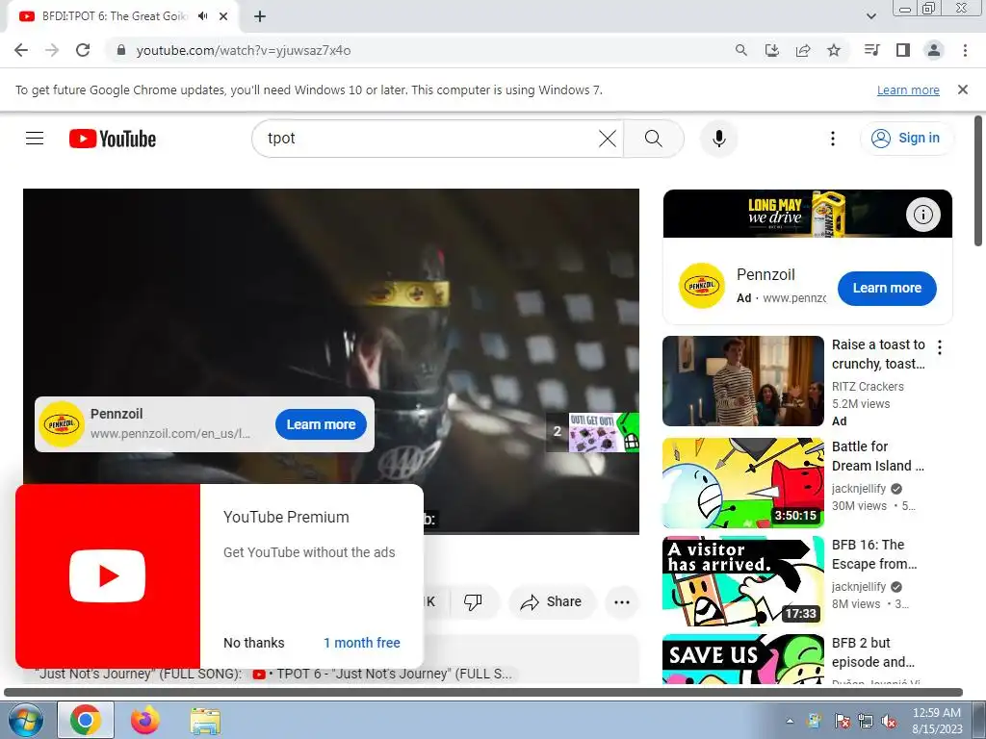The width and height of the screenshot is (986, 739).
Task: Toggle Chrome side panel icon
Action: 903,50
